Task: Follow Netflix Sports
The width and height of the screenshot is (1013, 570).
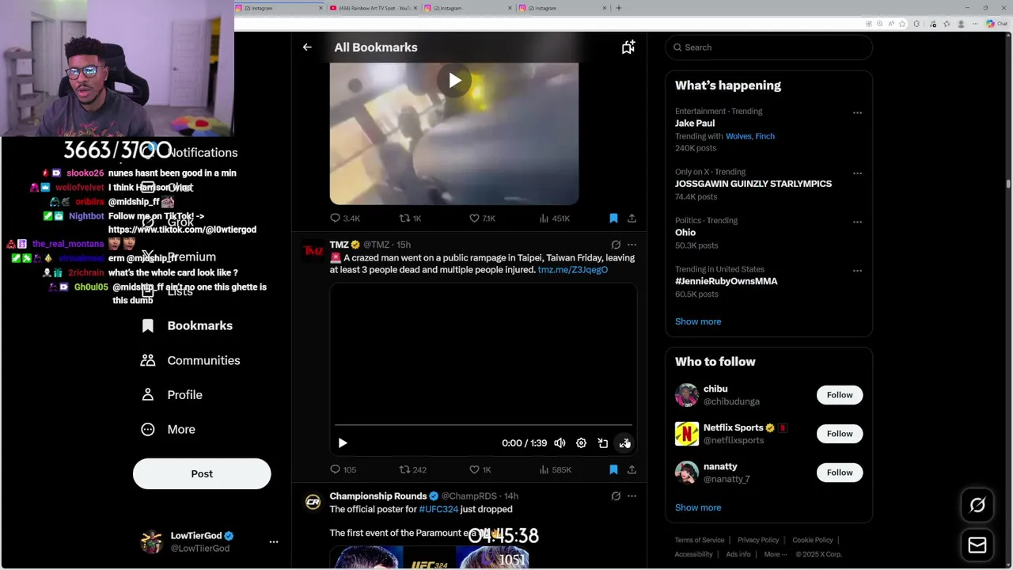Action: tap(840, 434)
